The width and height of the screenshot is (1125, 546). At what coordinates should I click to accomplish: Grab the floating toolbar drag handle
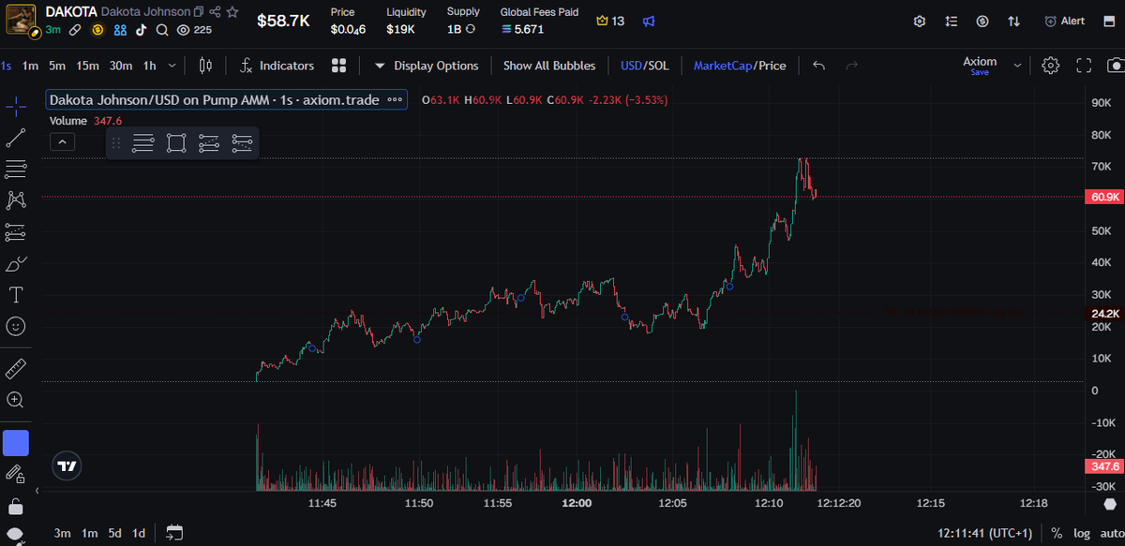[117, 143]
